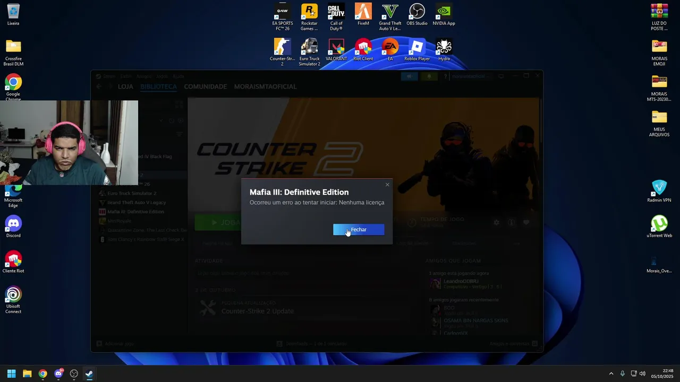Image resolution: width=680 pixels, height=382 pixels.
Task: Open the Ajuda menu in Steam
Action: pyautogui.click(x=178, y=76)
